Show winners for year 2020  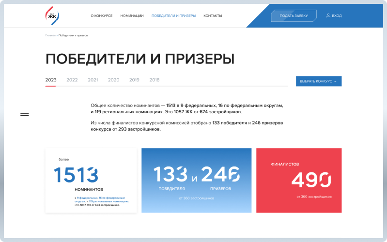114,80
